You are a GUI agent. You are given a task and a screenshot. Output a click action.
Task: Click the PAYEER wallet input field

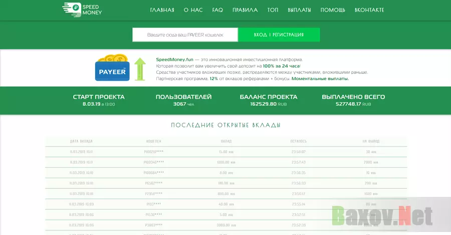[185, 35]
